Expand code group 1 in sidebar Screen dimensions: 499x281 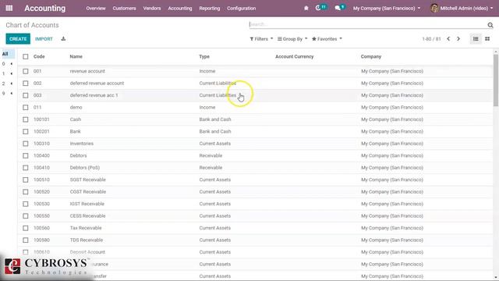pos(7,73)
